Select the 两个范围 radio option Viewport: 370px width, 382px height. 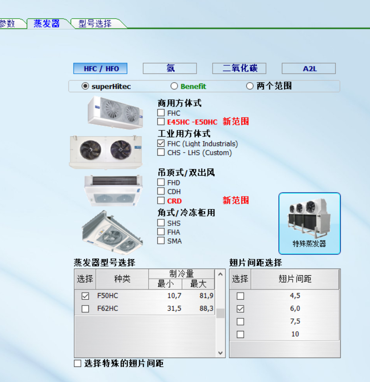pyautogui.click(x=250, y=86)
